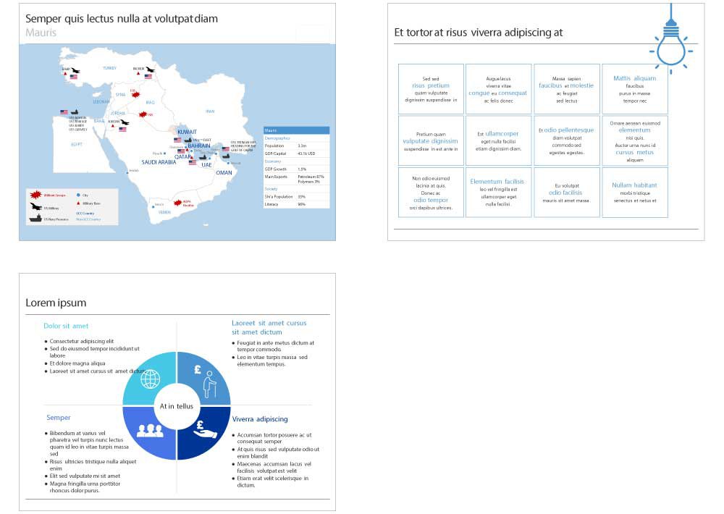Click the "GDP/Capita" table row

coord(296,153)
